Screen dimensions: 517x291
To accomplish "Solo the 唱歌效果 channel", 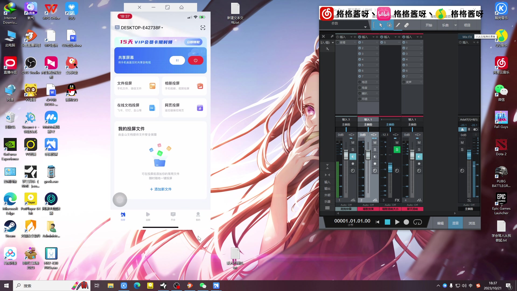I will pos(375,150).
